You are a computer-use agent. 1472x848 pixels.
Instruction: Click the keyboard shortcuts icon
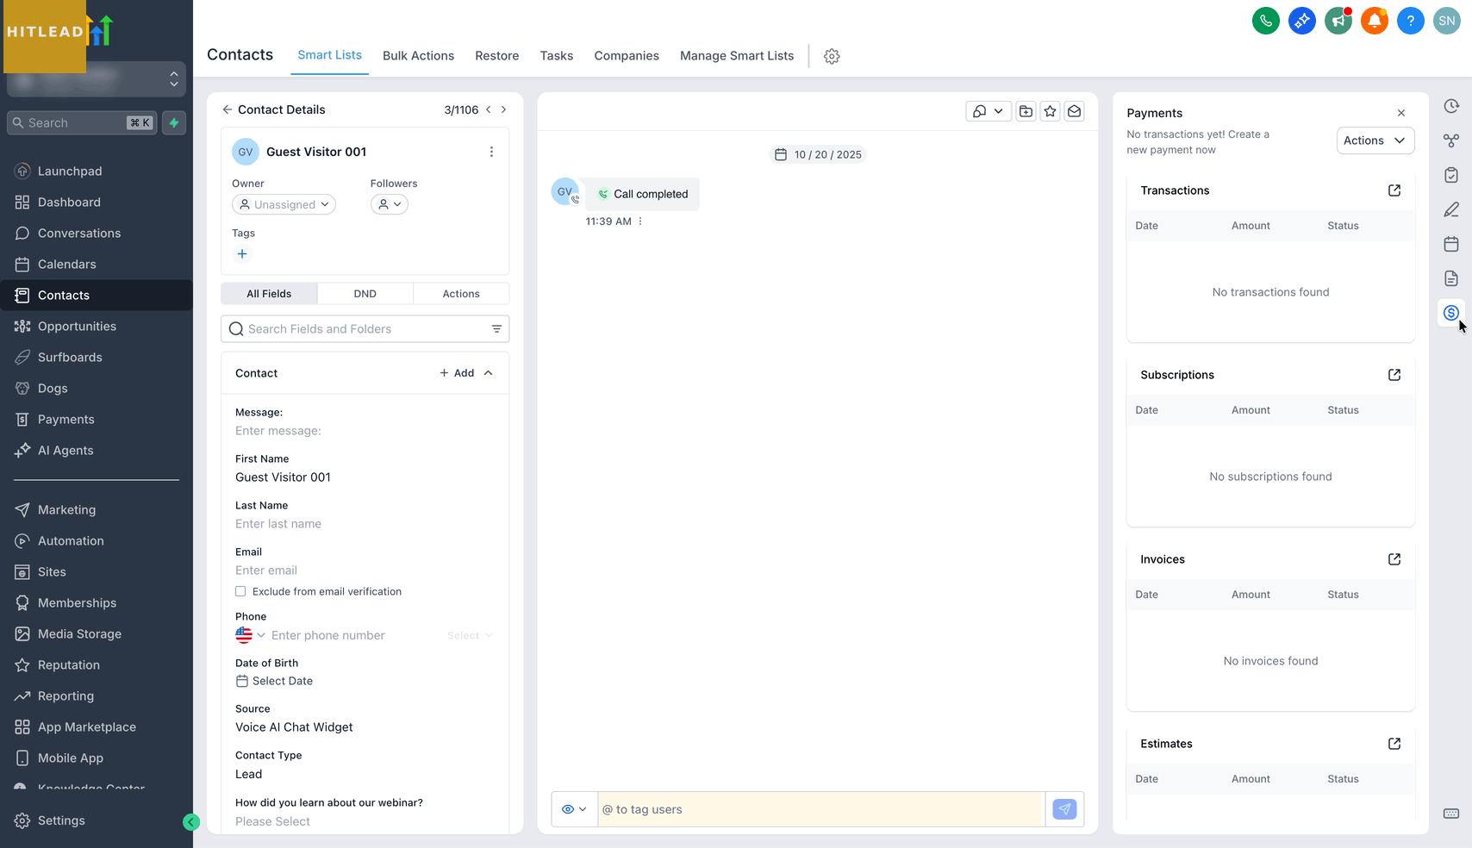pos(1451,814)
